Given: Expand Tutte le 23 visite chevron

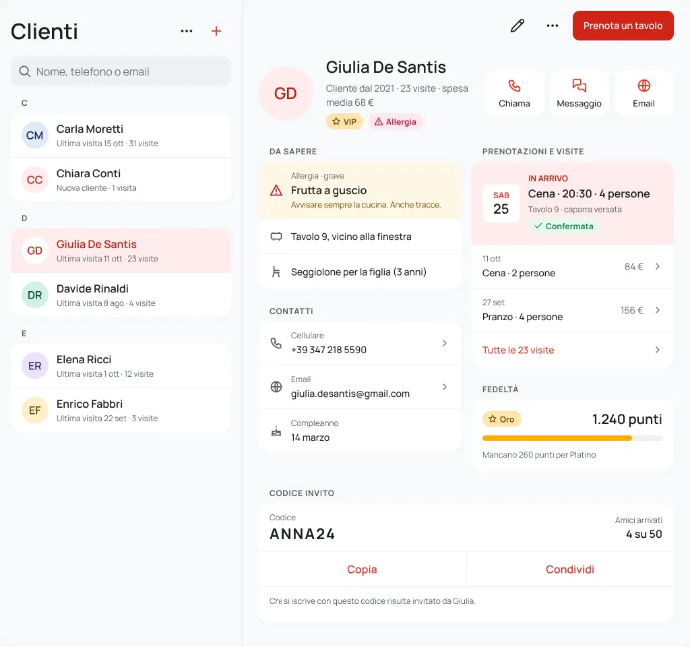Looking at the screenshot, I should 658,350.
